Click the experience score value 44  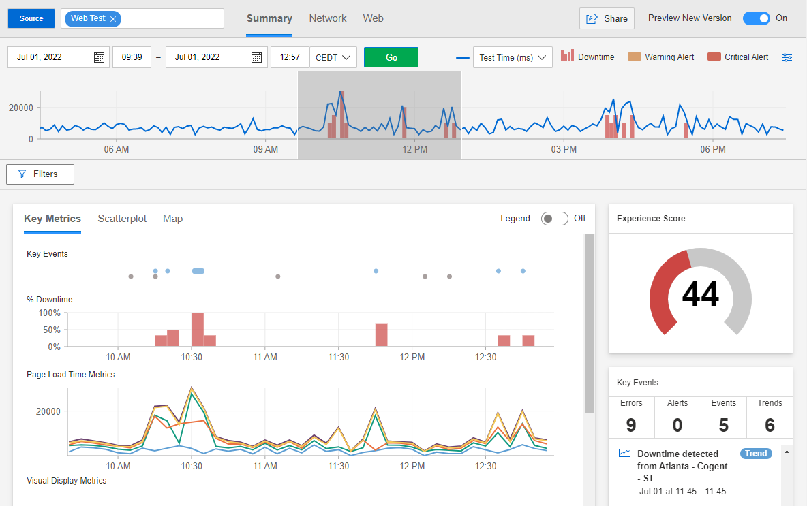coord(701,294)
